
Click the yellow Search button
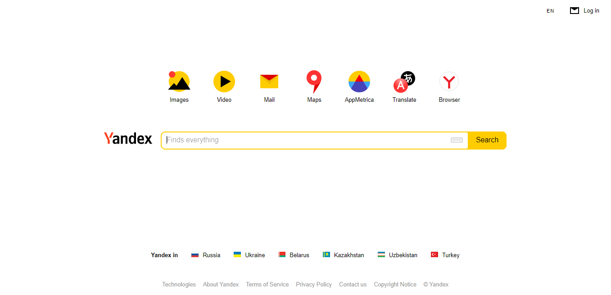point(487,140)
